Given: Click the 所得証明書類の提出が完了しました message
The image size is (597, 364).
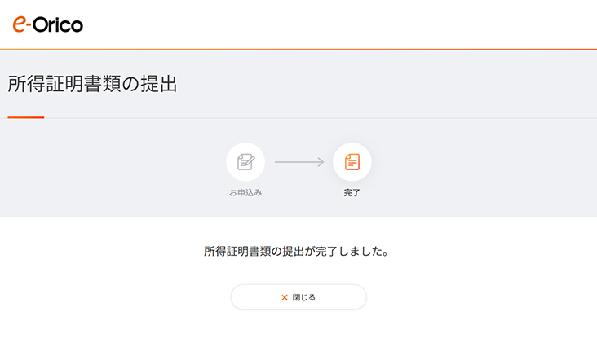Looking at the screenshot, I should (x=296, y=251).
